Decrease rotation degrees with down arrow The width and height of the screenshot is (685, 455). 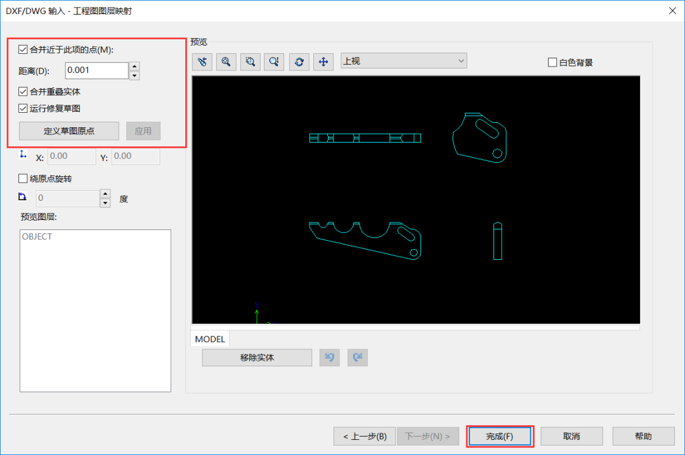(105, 203)
